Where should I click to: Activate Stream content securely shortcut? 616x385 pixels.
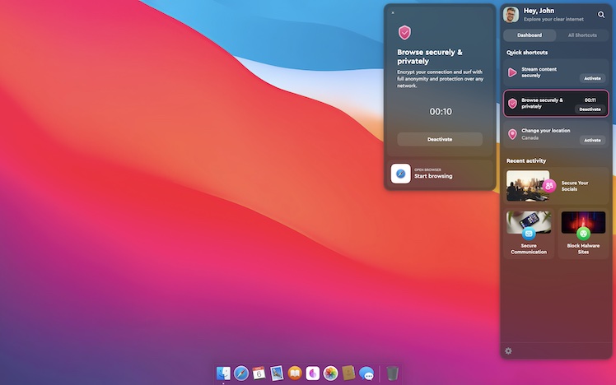(592, 78)
